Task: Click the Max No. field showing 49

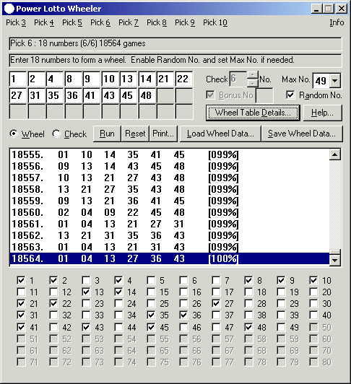Action: 321,81
